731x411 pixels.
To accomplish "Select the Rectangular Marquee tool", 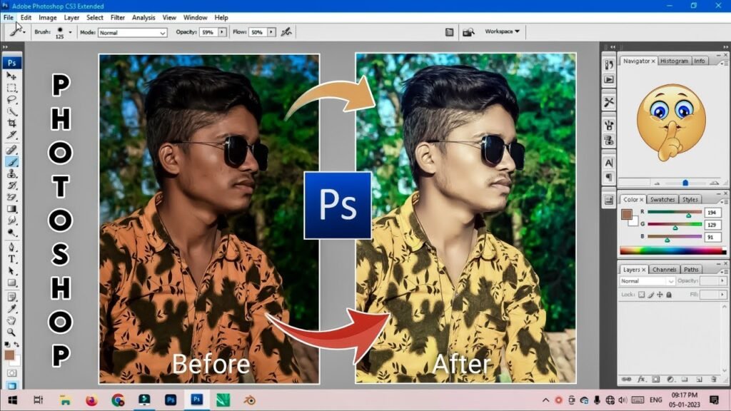I will pyautogui.click(x=11, y=88).
